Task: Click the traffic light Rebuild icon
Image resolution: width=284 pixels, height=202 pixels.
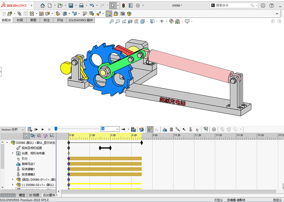Action: pos(123,5)
